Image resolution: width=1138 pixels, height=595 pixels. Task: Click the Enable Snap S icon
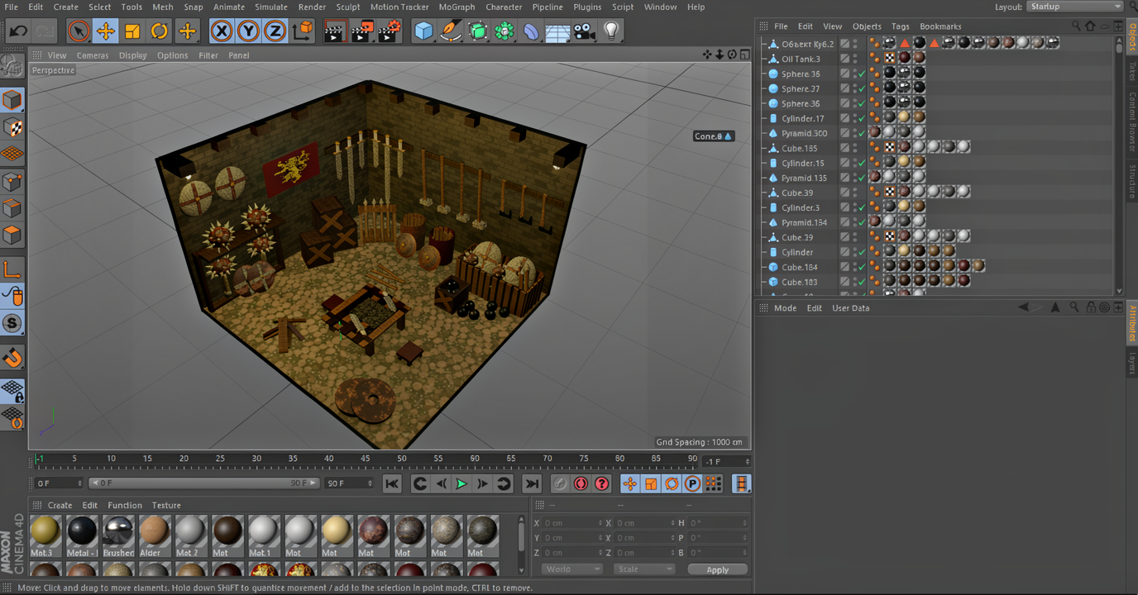12,322
